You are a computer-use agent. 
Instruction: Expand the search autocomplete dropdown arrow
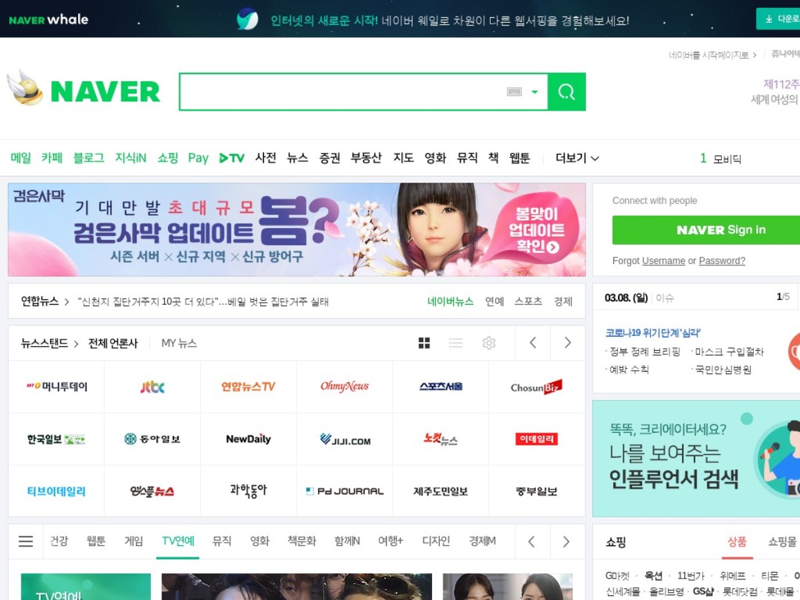point(534,92)
